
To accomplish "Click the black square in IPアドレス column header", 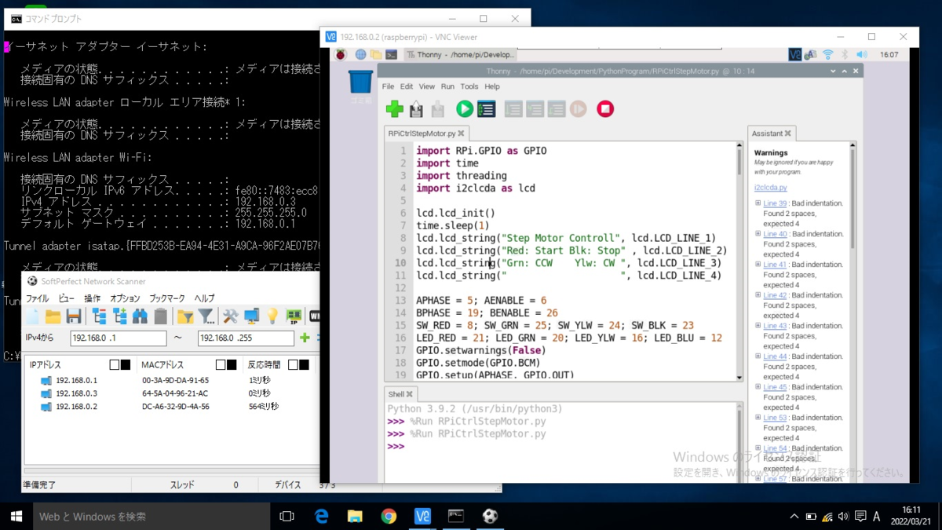I will click(126, 365).
